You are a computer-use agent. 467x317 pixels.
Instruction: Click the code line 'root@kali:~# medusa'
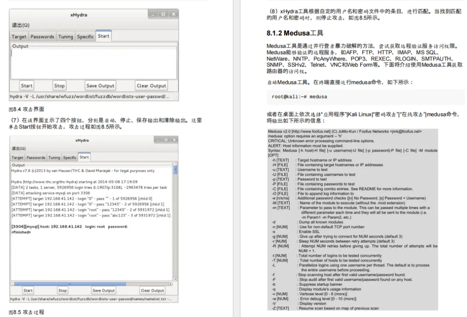point(299,97)
